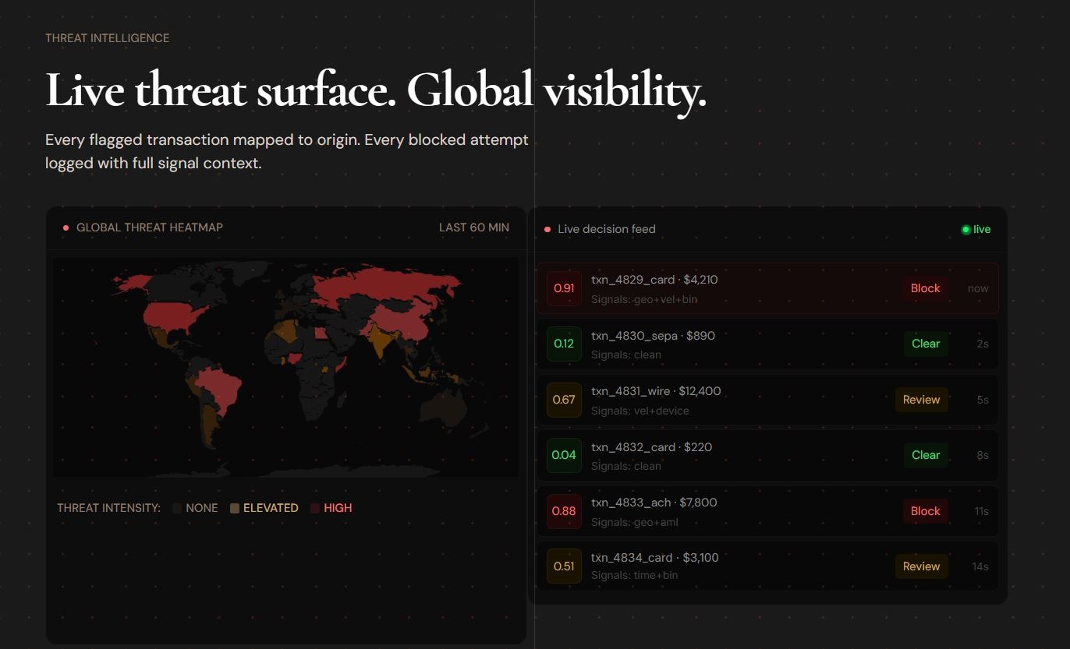Click the 0.12 risk score badge
Viewport: 1070px width, 649px height.
pos(564,344)
